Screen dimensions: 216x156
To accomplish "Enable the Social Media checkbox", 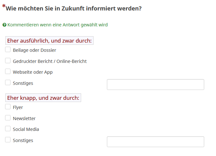I will [x=8, y=129].
